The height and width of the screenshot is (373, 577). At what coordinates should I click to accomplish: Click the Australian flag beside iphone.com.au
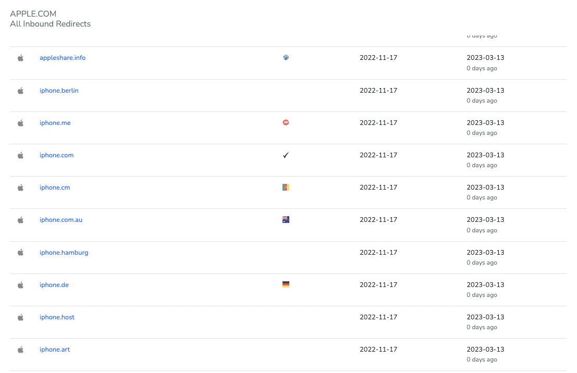(x=286, y=220)
